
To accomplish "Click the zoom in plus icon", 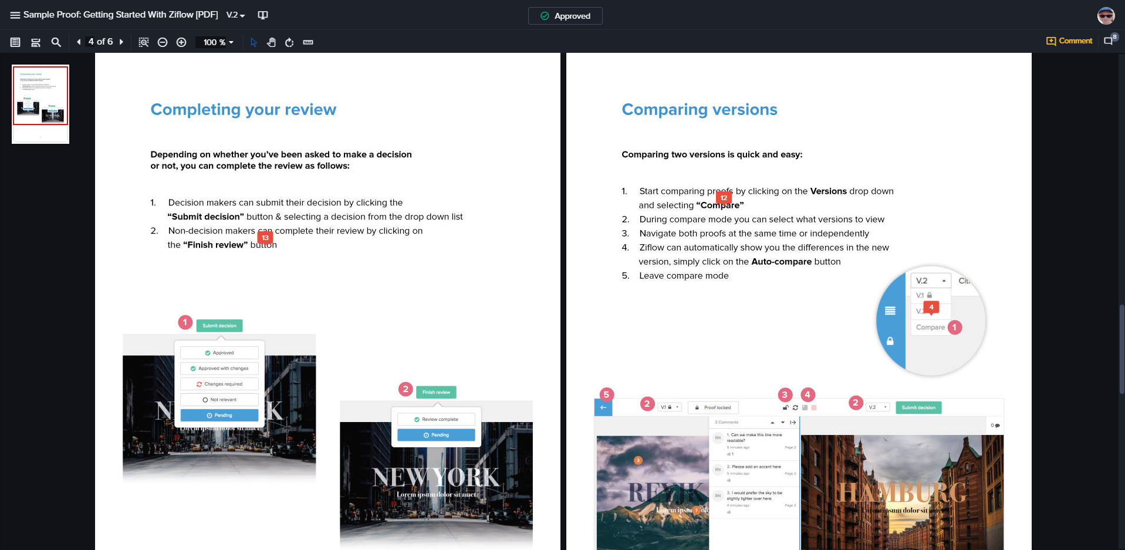I will click(181, 42).
